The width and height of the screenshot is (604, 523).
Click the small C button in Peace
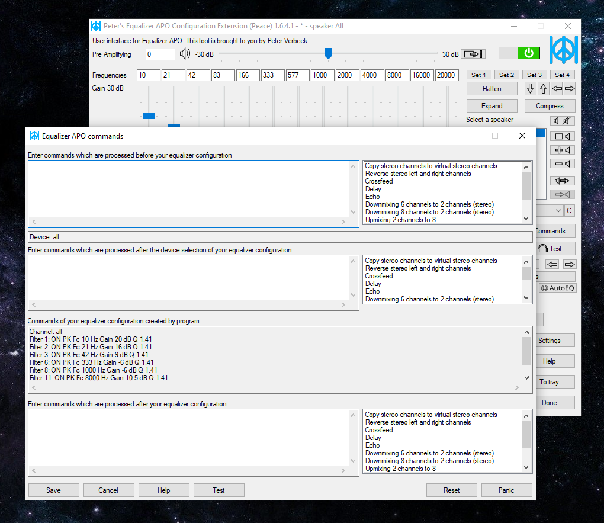point(569,211)
